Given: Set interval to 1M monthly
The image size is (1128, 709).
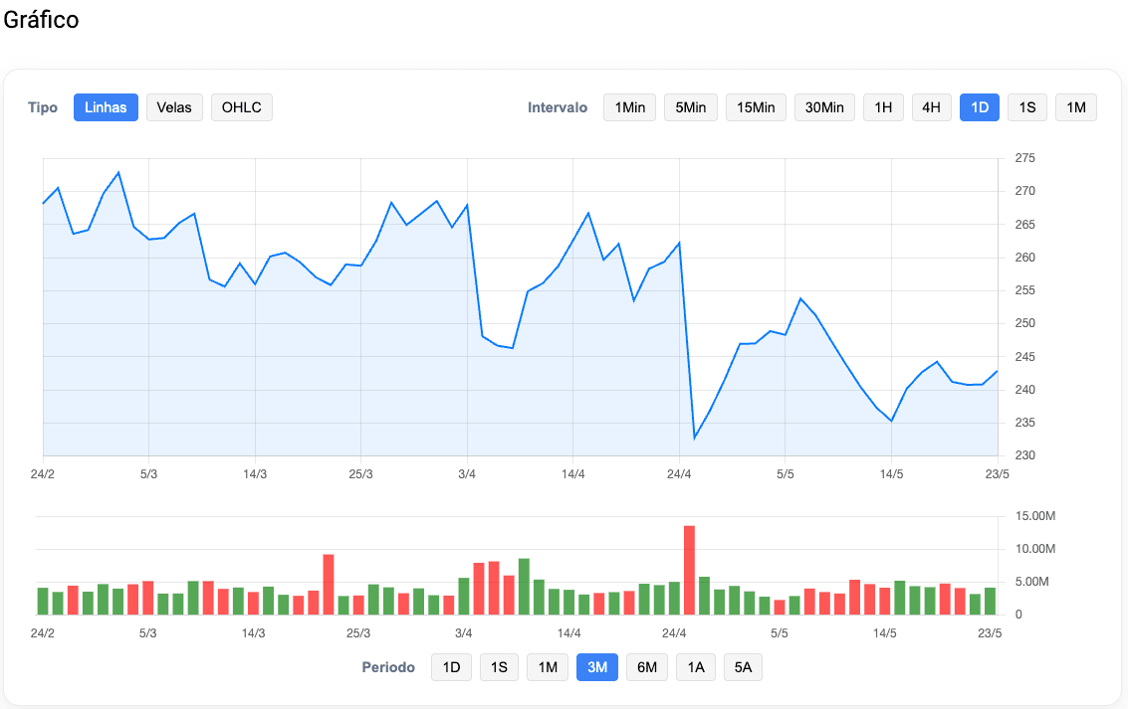Looking at the screenshot, I should pyautogui.click(x=1076, y=107).
